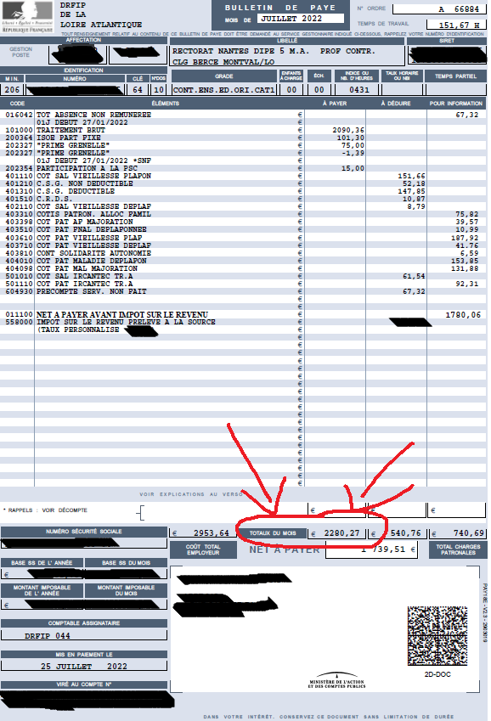Click the TOTAL CHARGES PATRONALES label
Screen dimensions: 491x721
pos(458,549)
